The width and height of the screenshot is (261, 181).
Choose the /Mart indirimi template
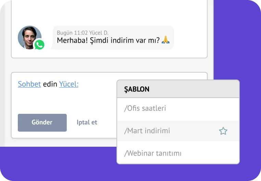point(147,131)
